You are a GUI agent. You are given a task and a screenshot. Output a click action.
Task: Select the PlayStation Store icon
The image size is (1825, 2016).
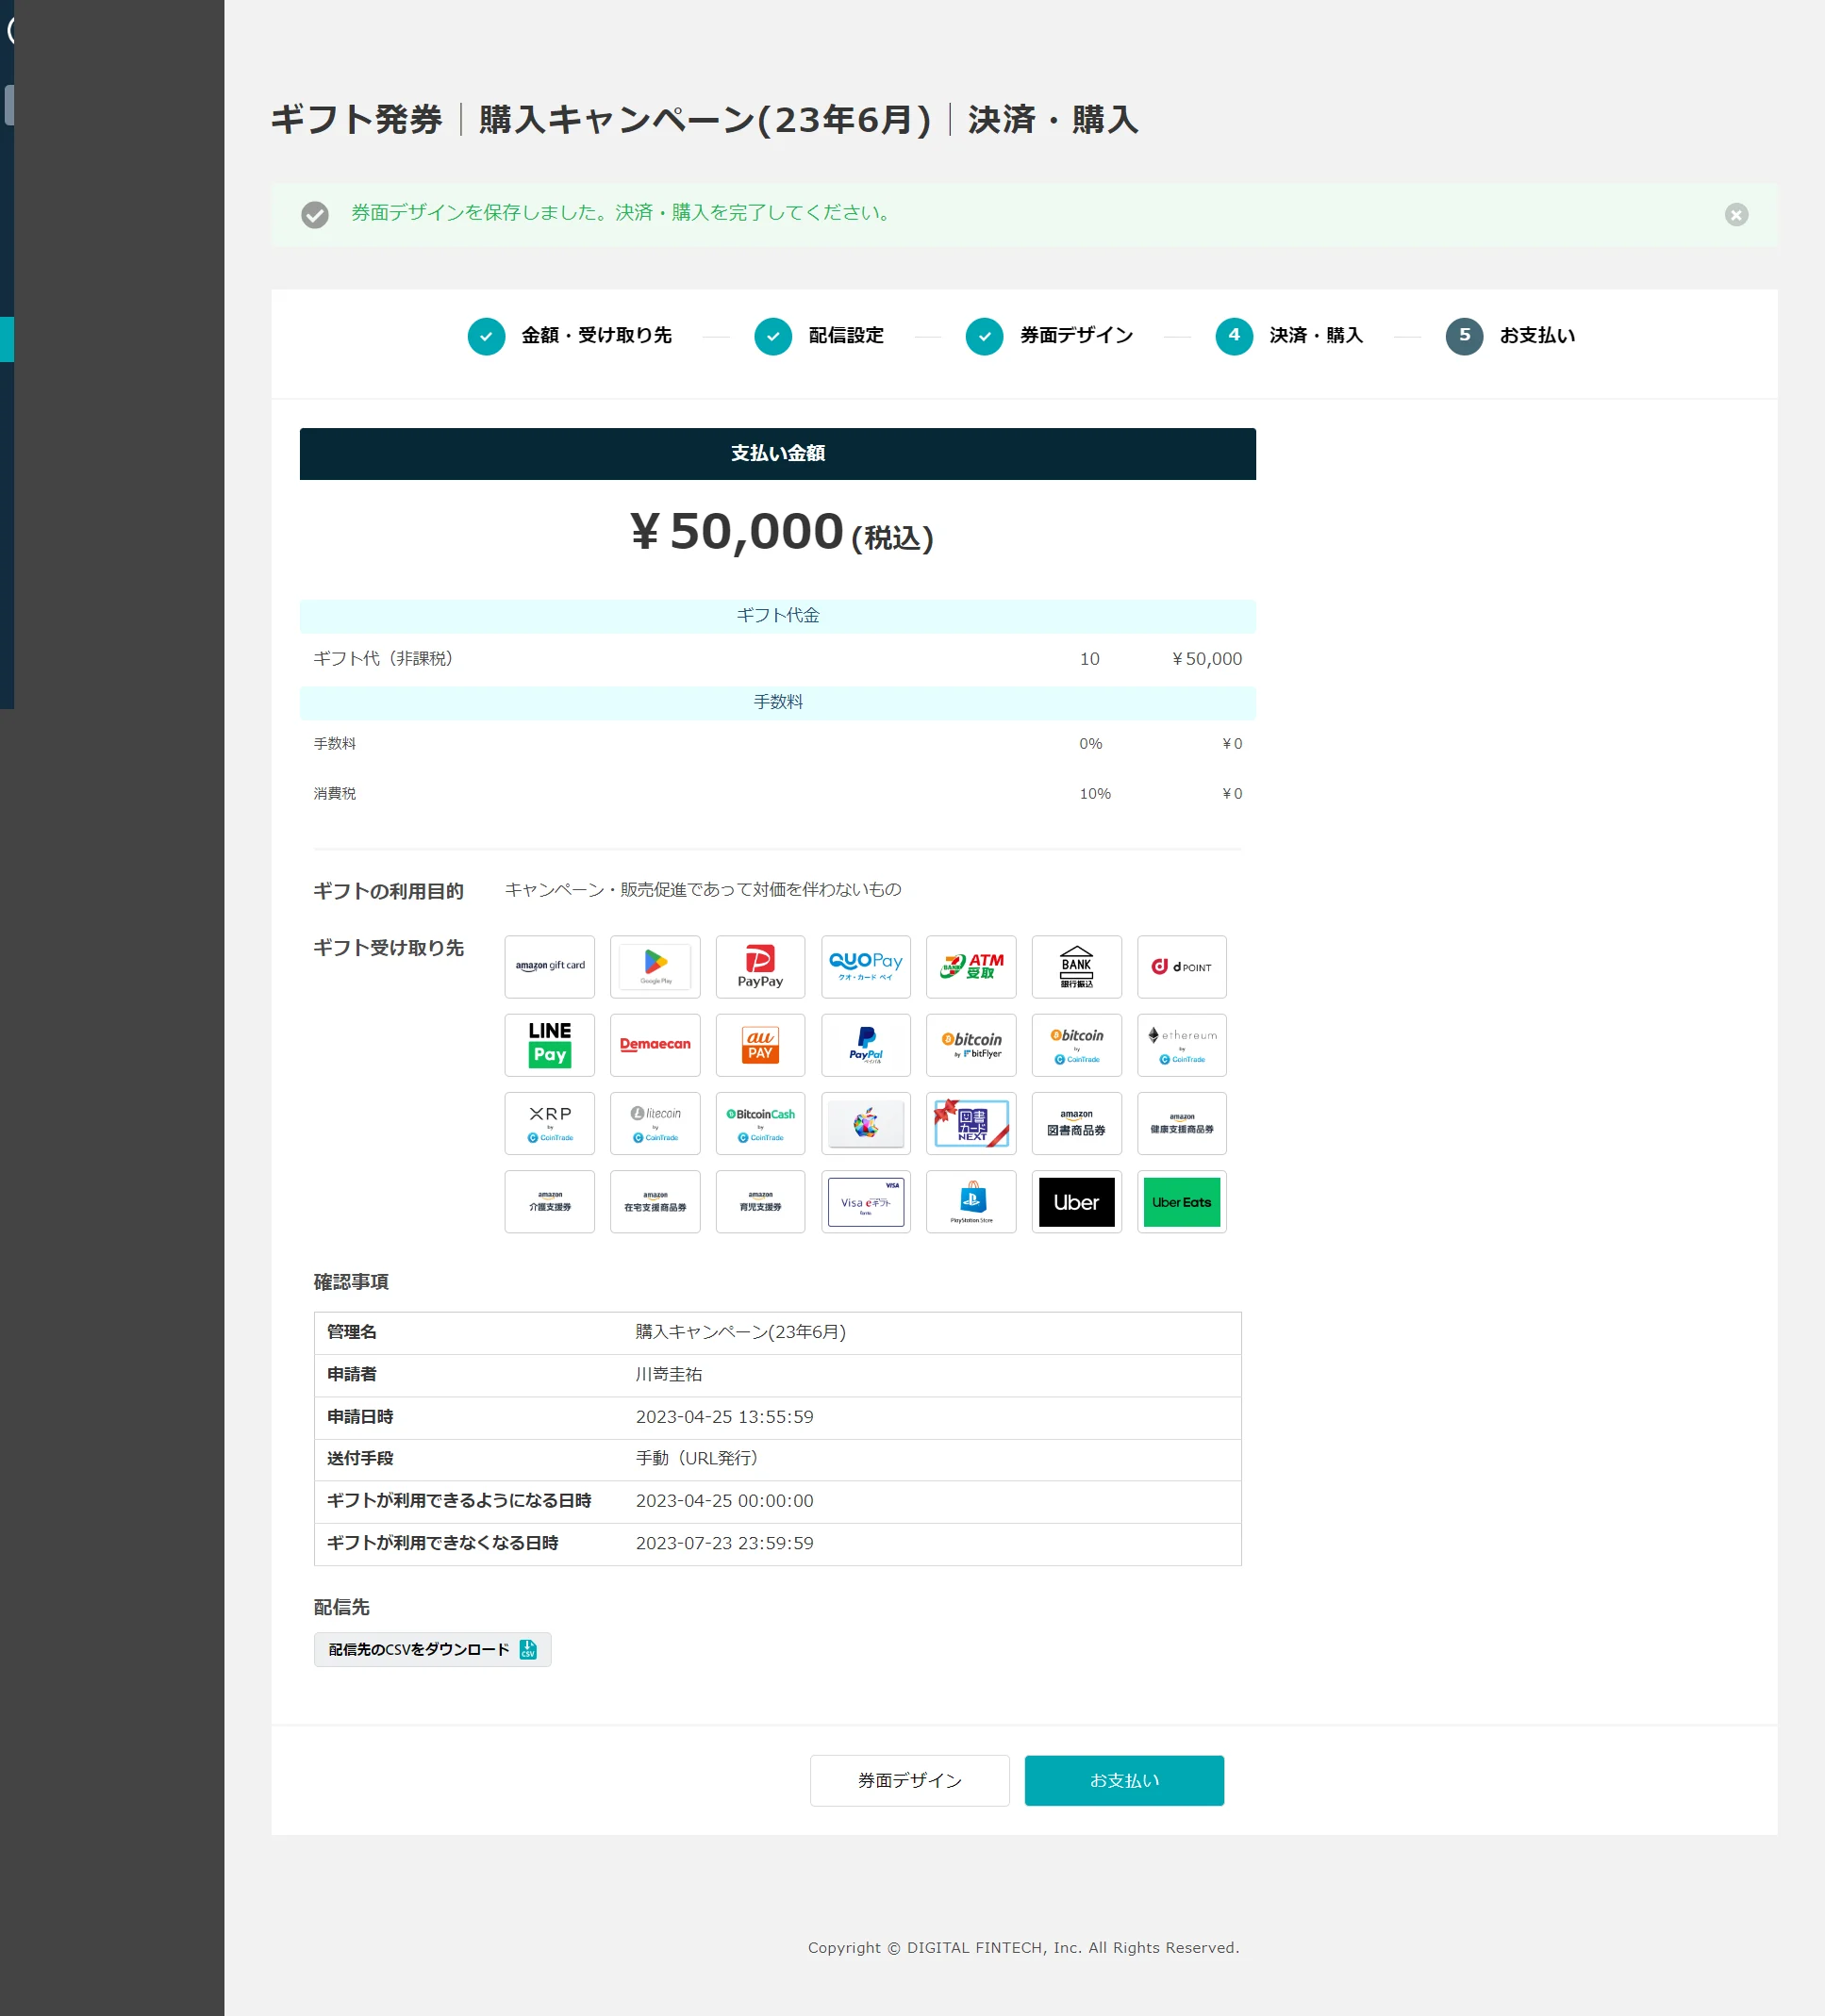(971, 1201)
